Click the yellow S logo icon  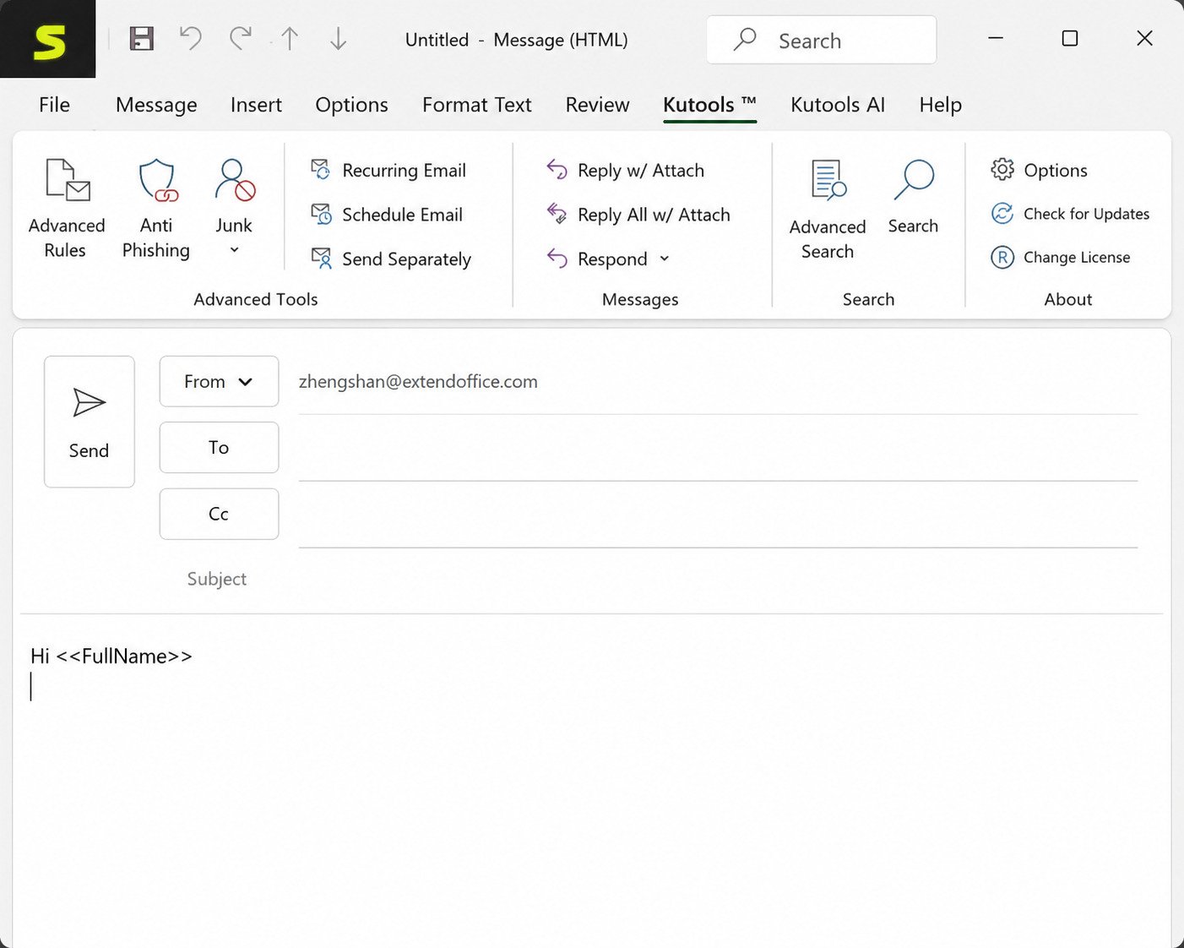click(x=48, y=41)
